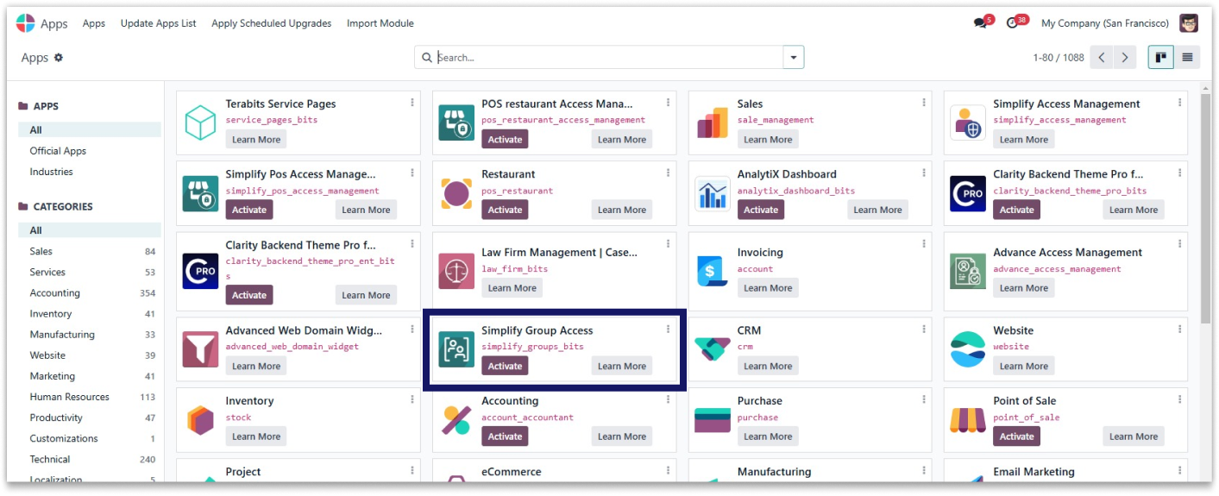The height and width of the screenshot is (496, 1219).
Task: Click the Simplify Group Access icon
Action: [456, 349]
